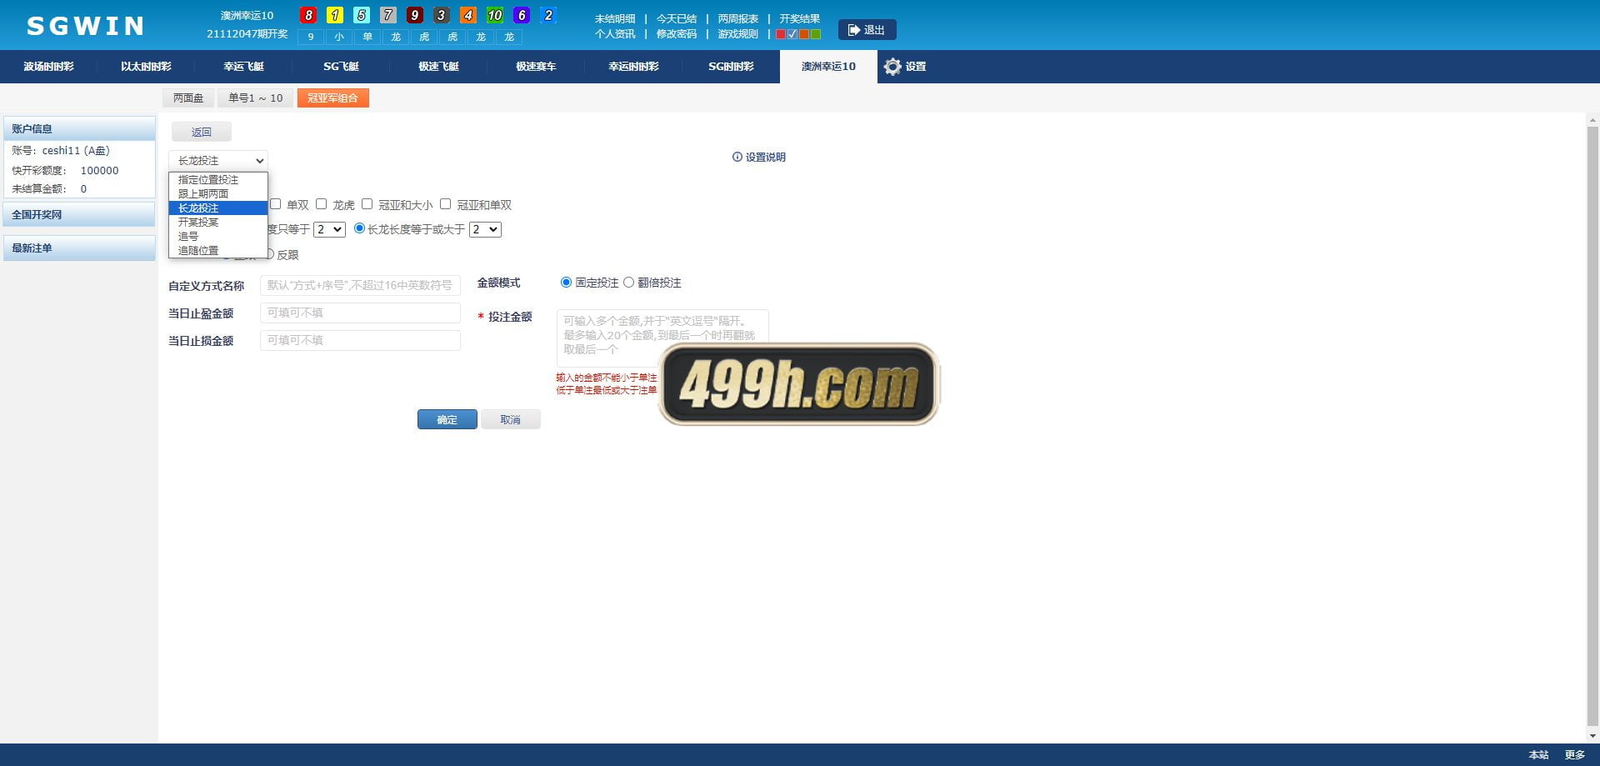Image resolution: width=1600 pixels, height=766 pixels.
Task: Click the cyan number 5 ball
Action: (362, 15)
